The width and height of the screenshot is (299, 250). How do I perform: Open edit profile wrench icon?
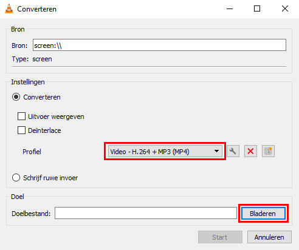[x=233, y=151]
